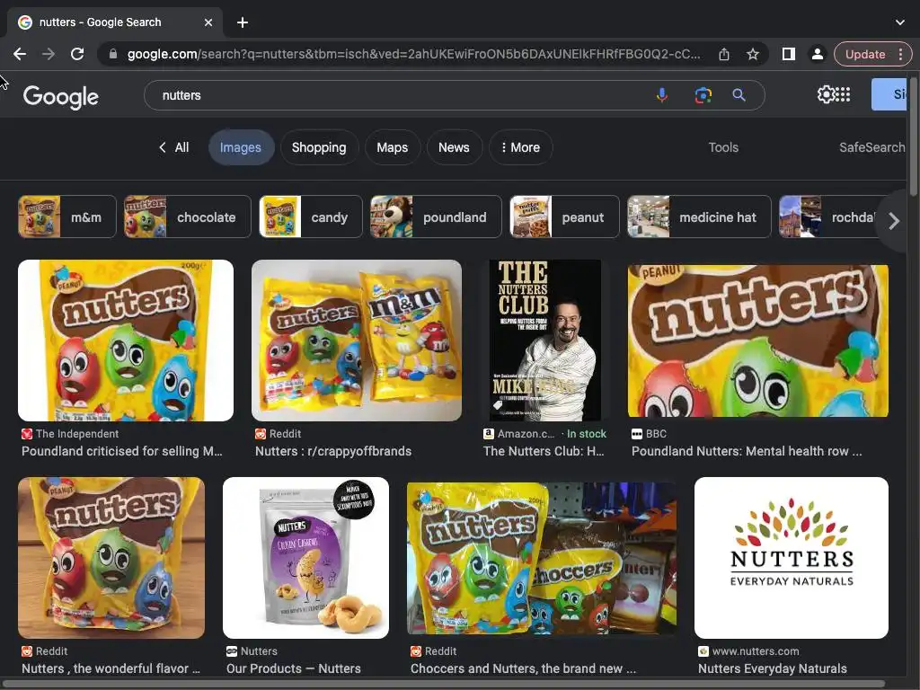This screenshot has width=920, height=690.
Task: View site information lock icon
Action: (113, 54)
